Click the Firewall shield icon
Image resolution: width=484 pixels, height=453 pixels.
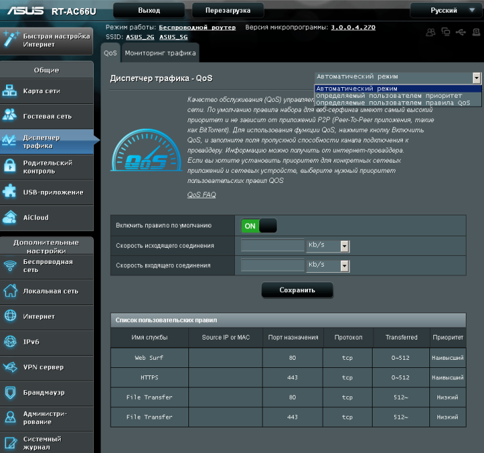point(11,393)
